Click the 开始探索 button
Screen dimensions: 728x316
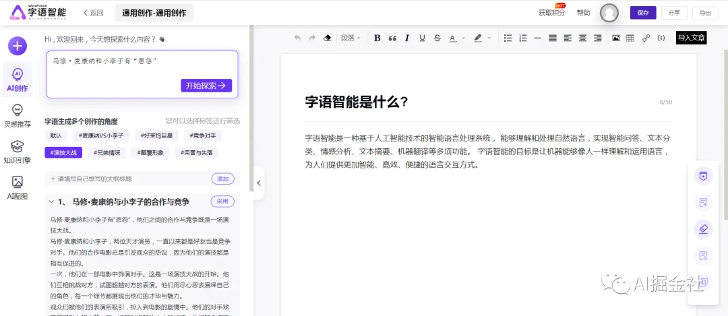click(x=206, y=86)
